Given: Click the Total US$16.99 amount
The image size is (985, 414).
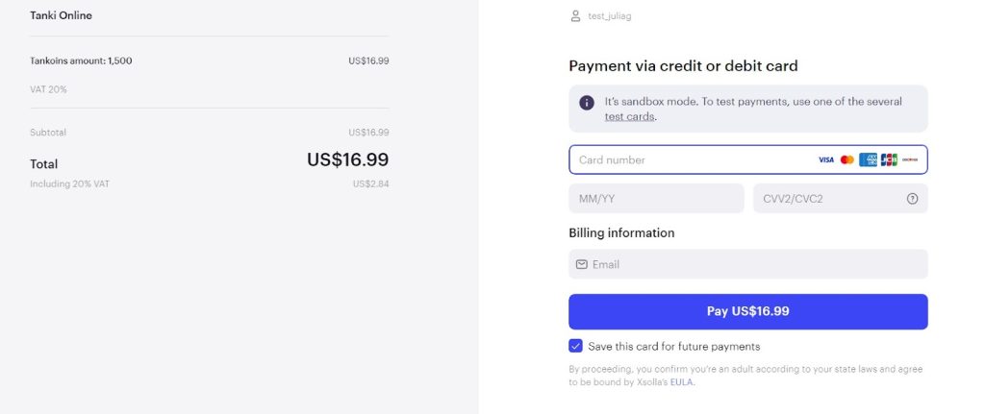Looking at the screenshot, I should click(x=348, y=160).
